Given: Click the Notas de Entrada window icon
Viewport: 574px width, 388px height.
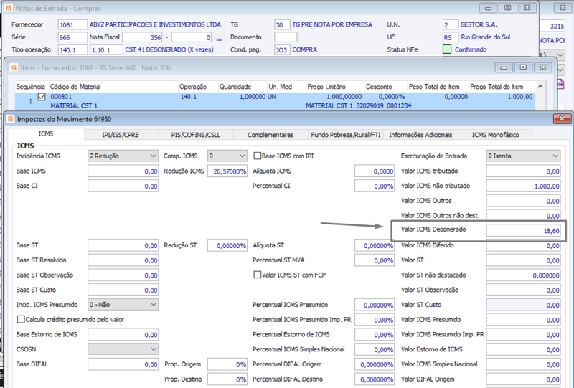Looking at the screenshot, I should coord(9,8).
